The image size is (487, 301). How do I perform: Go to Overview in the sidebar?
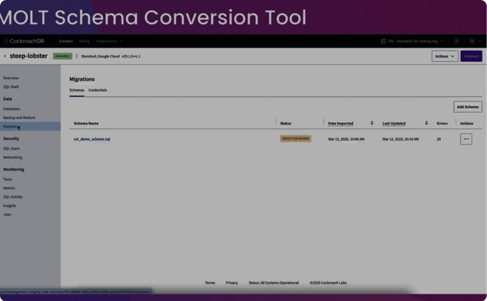tap(11, 78)
